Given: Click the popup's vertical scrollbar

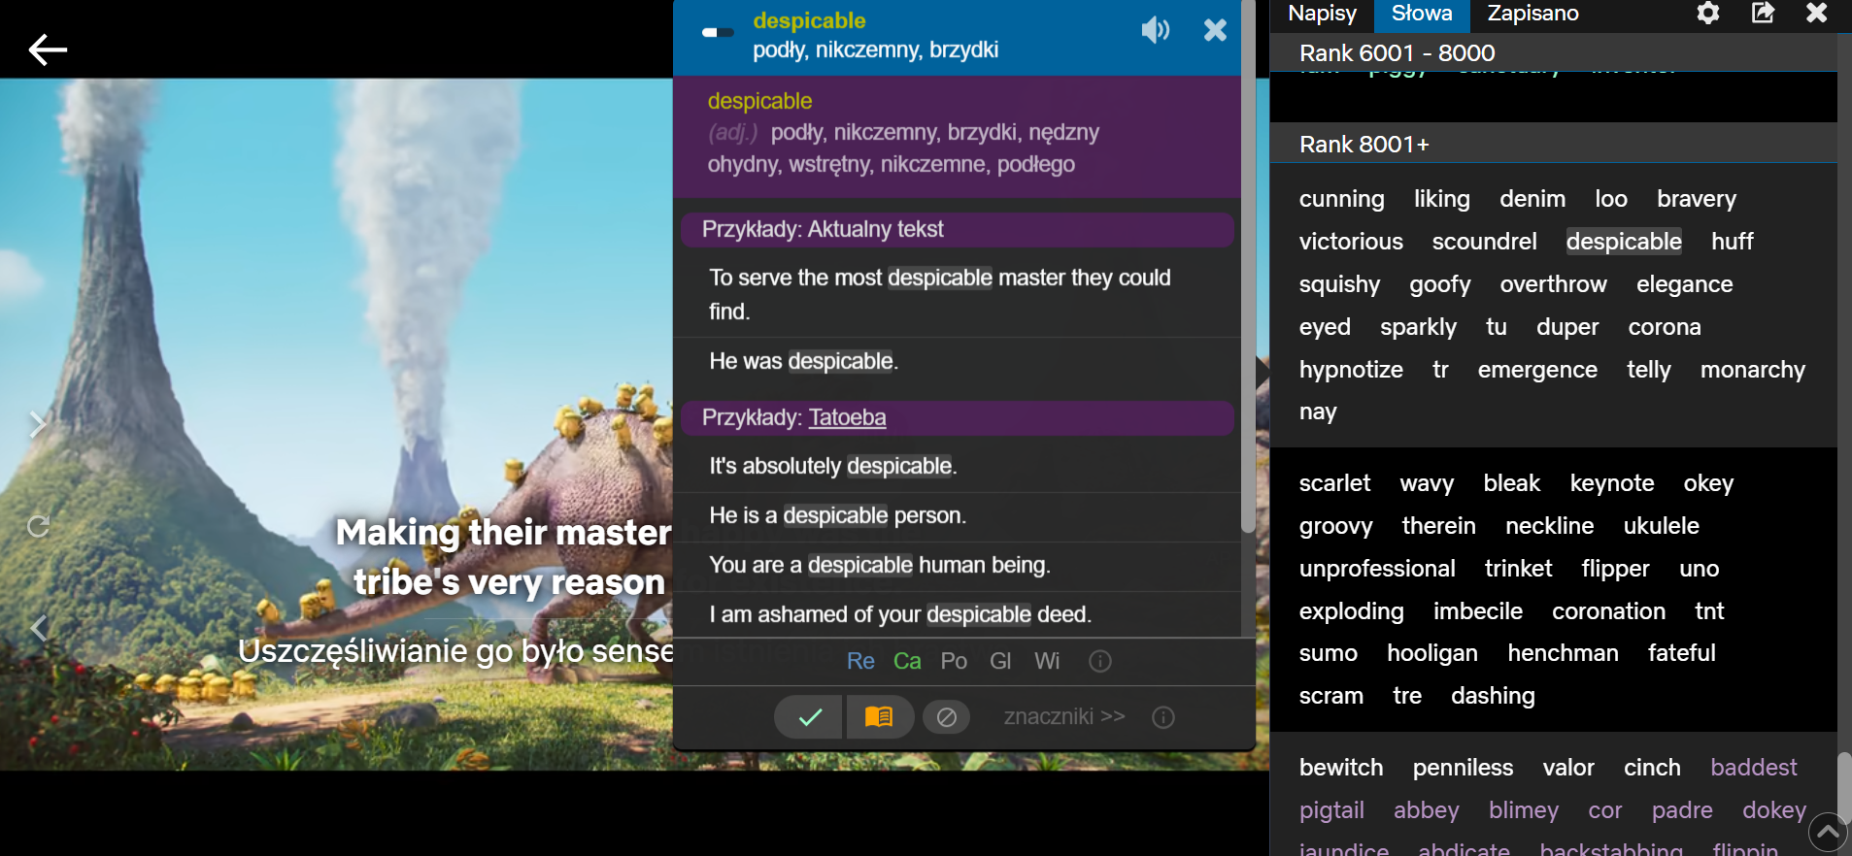Looking at the screenshot, I should (1248, 291).
